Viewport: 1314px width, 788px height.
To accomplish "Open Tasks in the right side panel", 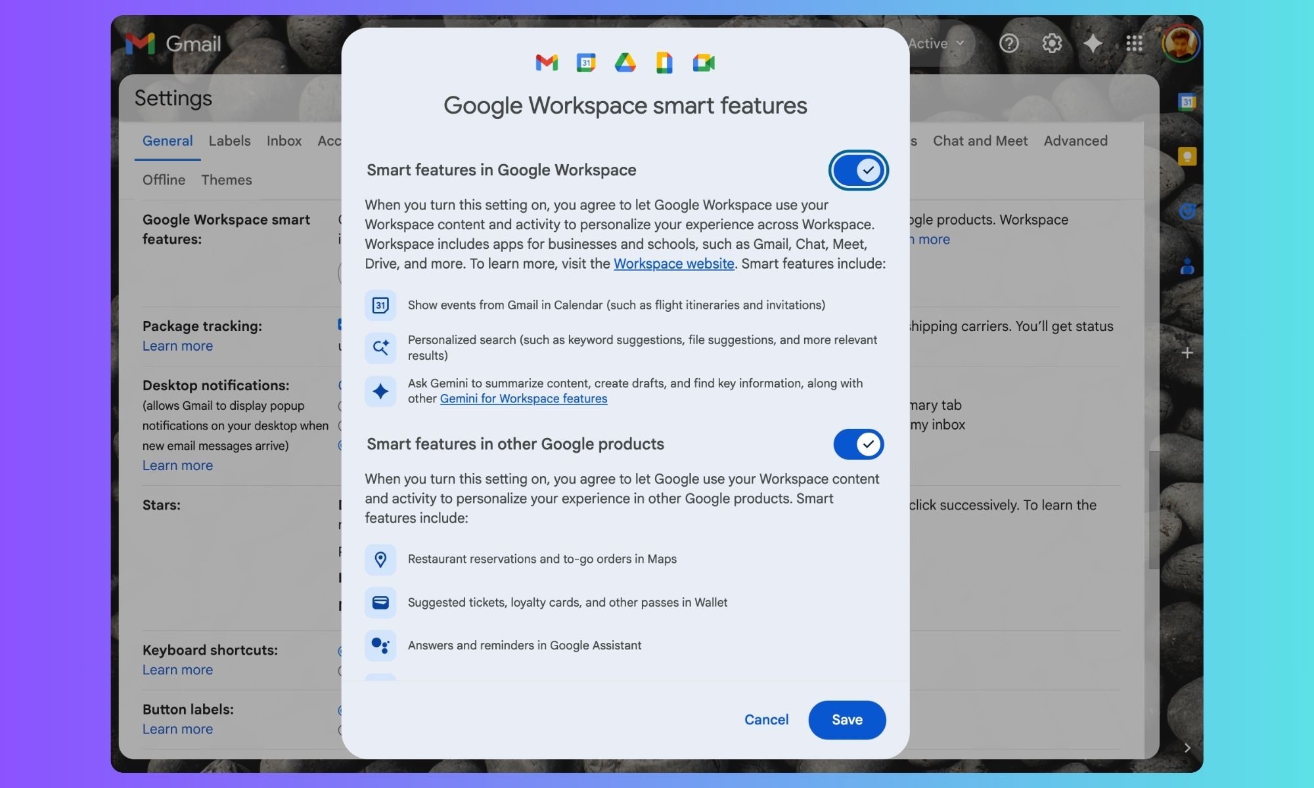I will click(1187, 211).
